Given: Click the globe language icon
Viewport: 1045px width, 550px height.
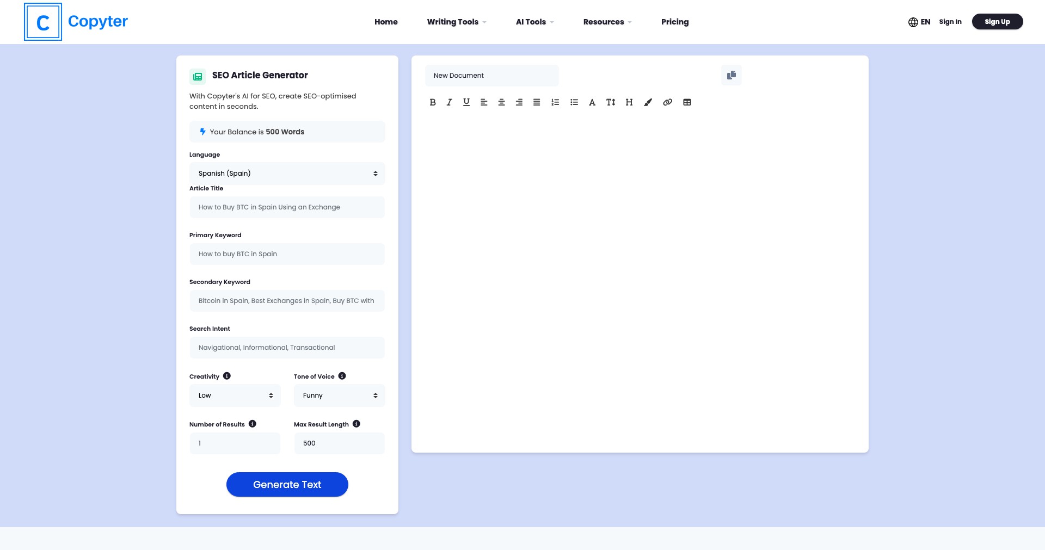Looking at the screenshot, I should [913, 22].
